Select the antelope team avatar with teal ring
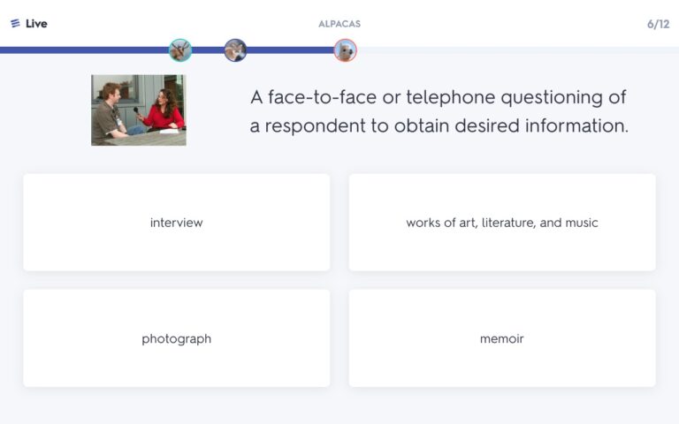The image size is (679, 424). coord(180,50)
